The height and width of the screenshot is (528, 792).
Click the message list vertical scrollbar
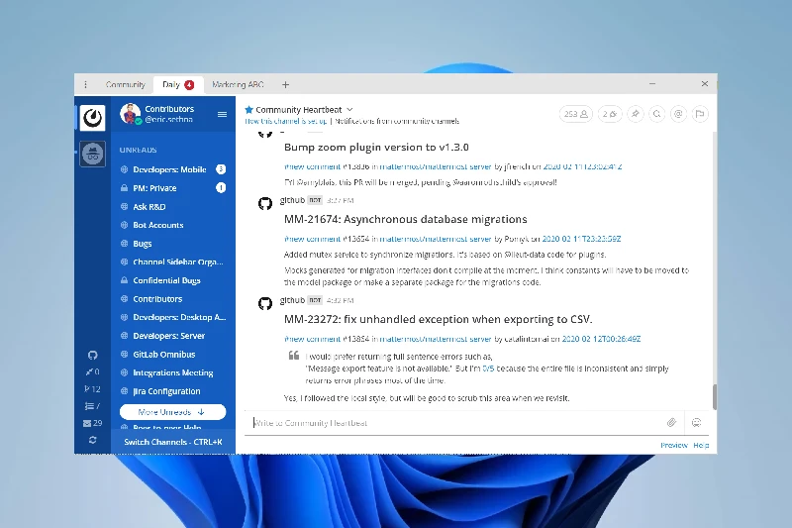pyautogui.click(x=715, y=397)
